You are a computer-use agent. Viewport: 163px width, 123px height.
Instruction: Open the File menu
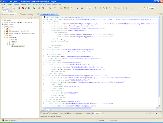pyautogui.click(x=2, y=5)
